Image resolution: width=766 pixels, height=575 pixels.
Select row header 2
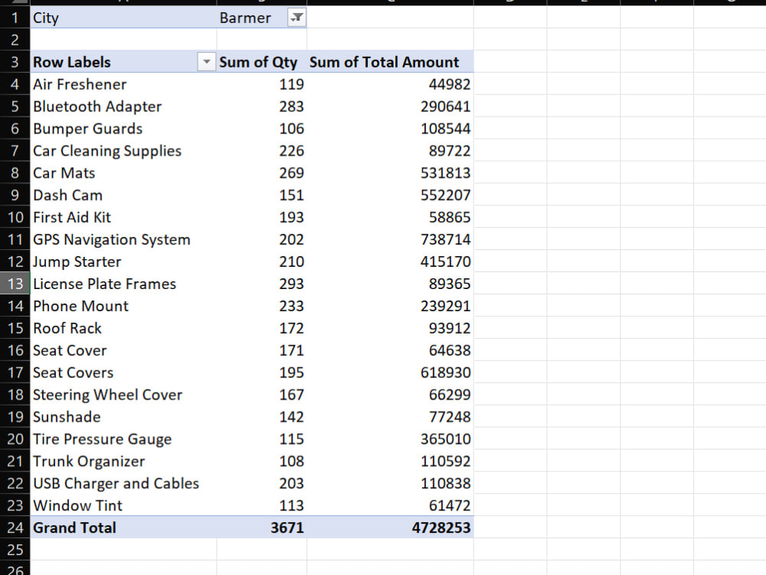click(15, 40)
